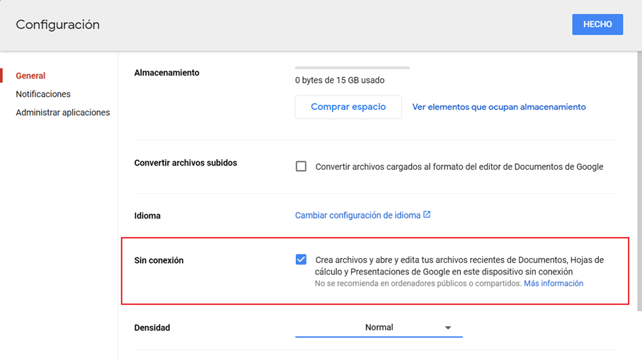Viewport: 642px width, 360px height.
Task: Enable the Convertir archivos cargados checkbox
Action: click(301, 167)
